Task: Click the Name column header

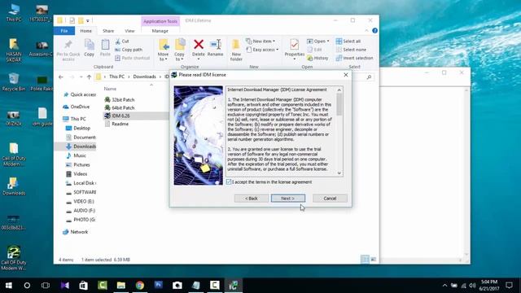Action: tap(110, 89)
